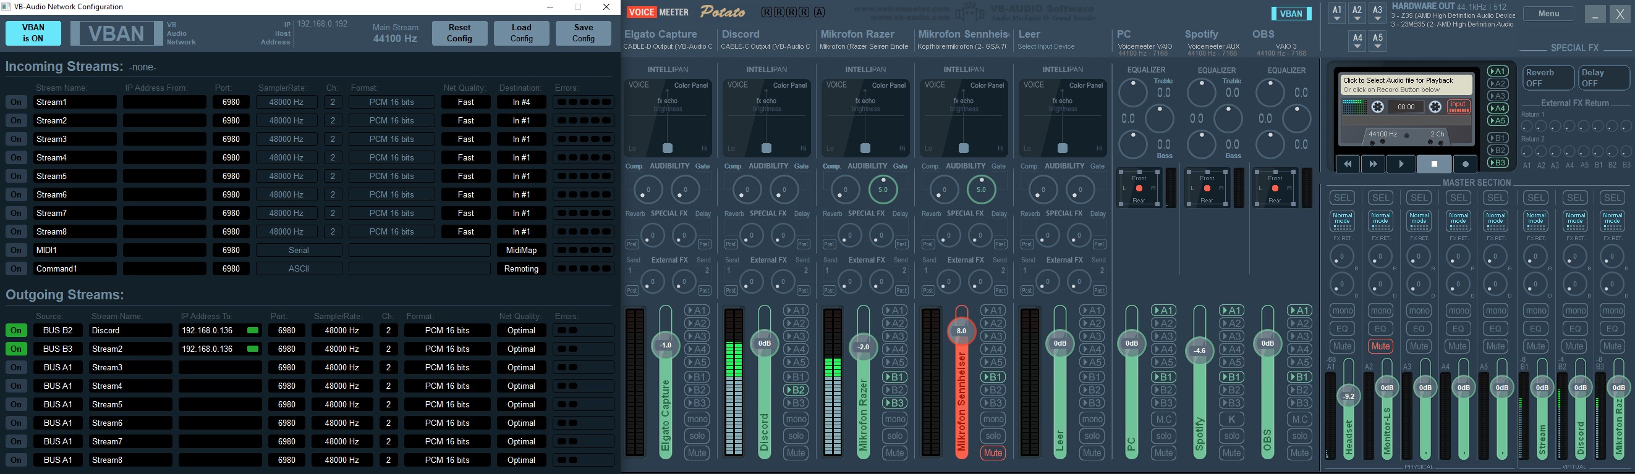Viewport: 1635px width, 474px height.
Task: Toggle On for incoming Stream1
Action: pos(16,101)
